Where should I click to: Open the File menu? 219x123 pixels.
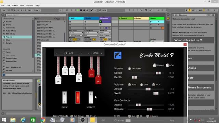(3, 5)
